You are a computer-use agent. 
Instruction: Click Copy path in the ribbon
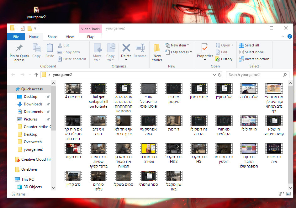[x=69, y=52]
